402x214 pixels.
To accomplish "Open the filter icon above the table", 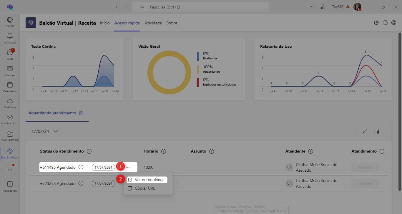I will (x=356, y=131).
